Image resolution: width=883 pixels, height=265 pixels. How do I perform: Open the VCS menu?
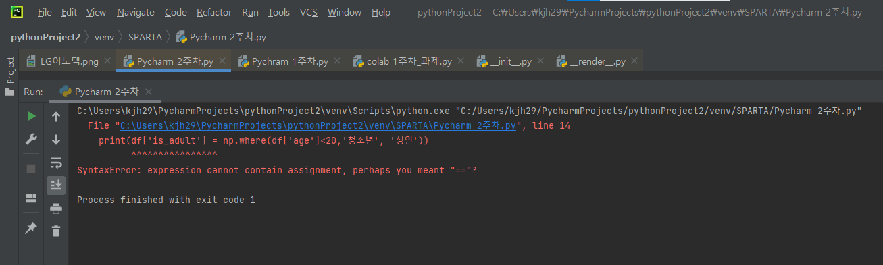309,12
